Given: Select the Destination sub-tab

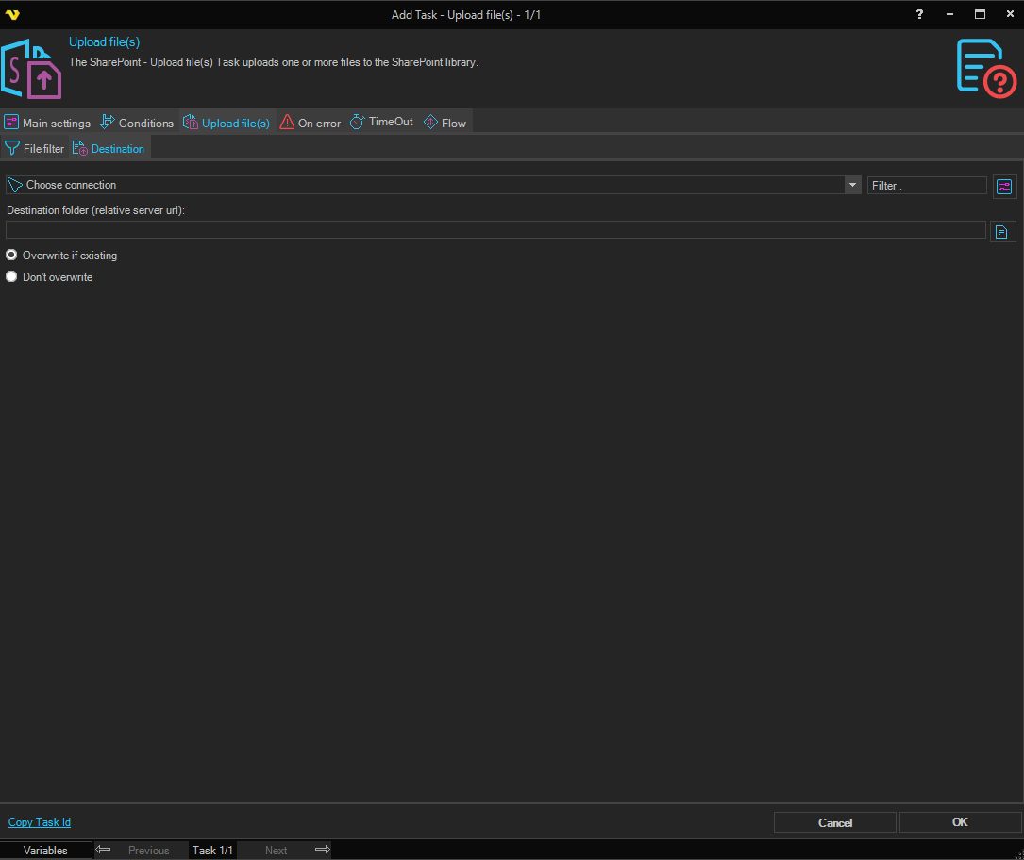Looking at the screenshot, I should click(109, 149).
